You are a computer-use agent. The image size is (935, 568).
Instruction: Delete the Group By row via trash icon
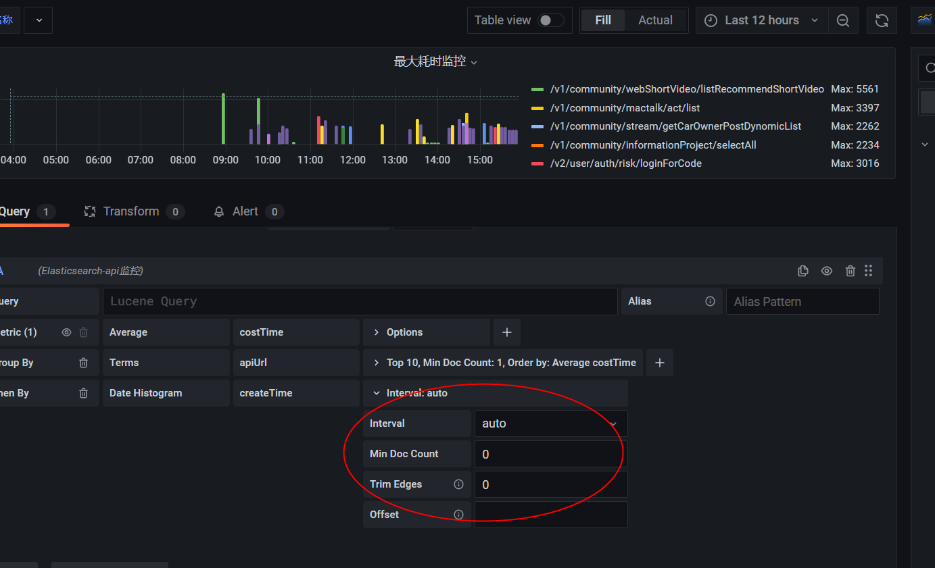[84, 363]
